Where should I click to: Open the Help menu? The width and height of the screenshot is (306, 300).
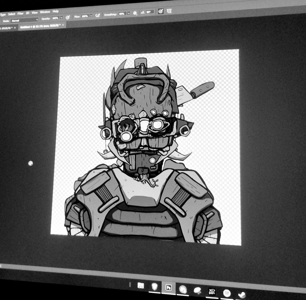[x=55, y=11]
